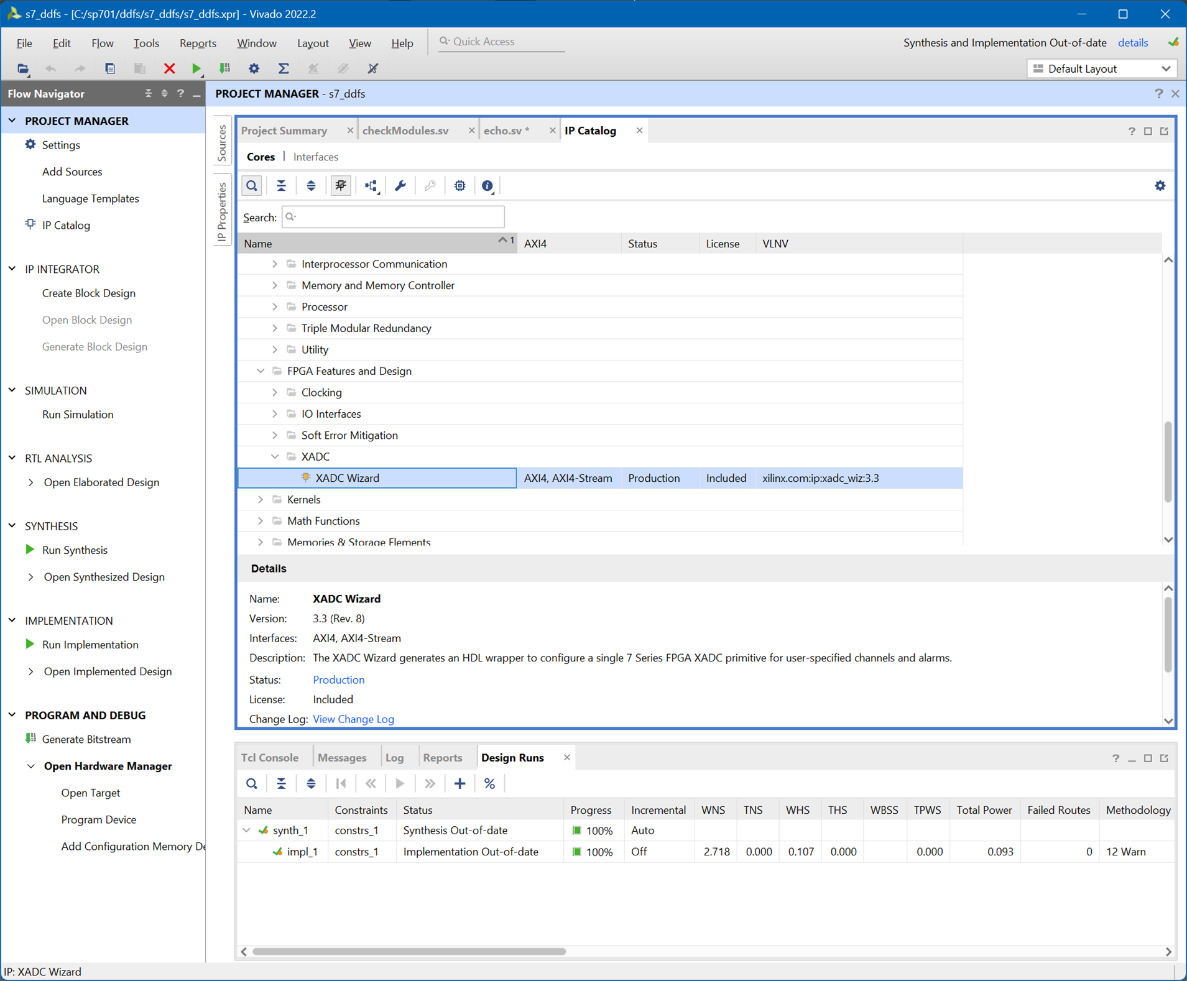Click the out-of-date details link

1133,43
